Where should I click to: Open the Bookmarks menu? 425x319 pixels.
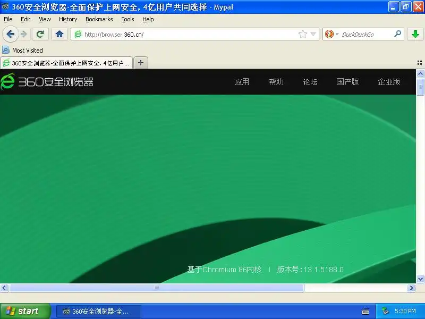point(99,19)
